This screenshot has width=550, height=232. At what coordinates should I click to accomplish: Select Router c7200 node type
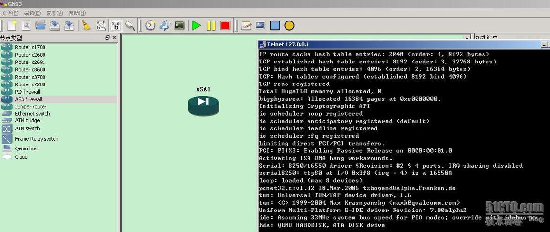59,84
